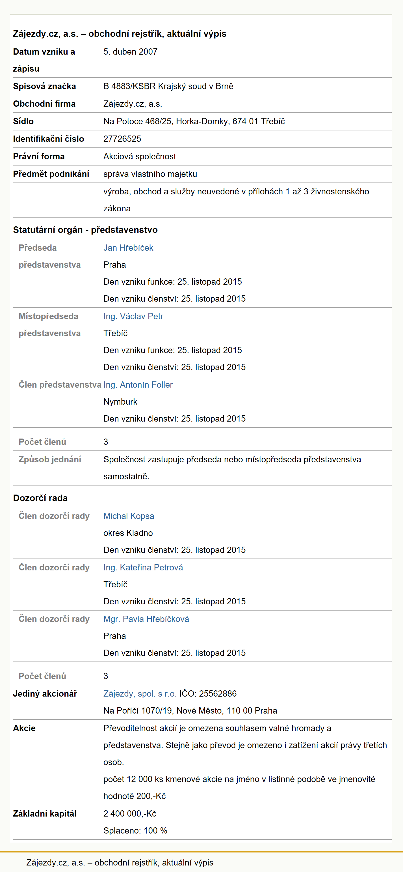Click the Dozorčí rada section heading
The height and width of the screenshot is (872, 403).
40,498
